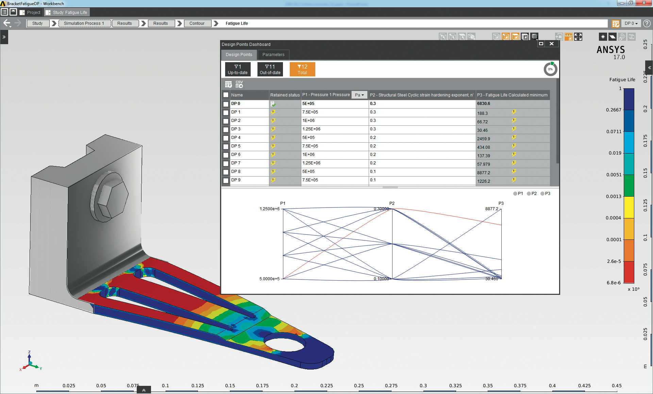The height and width of the screenshot is (394, 653).
Task: Open the DP 0 design point dropdown
Action: [631, 23]
